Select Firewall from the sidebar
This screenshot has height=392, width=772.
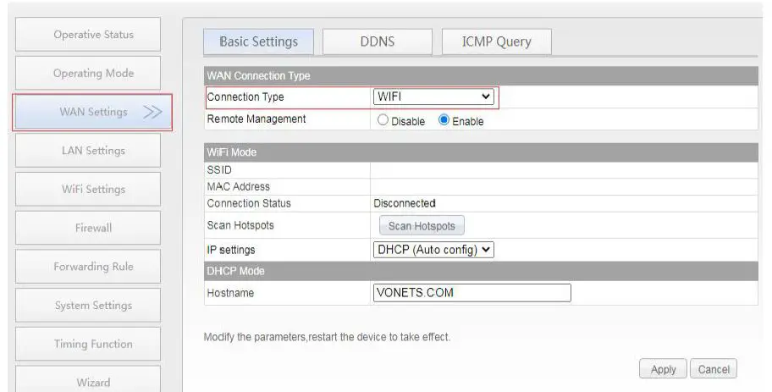pyautogui.click(x=93, y=228)
